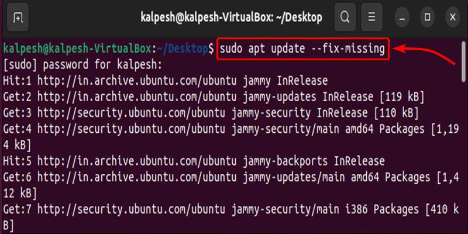Open the Get:7 jammy-security/main i386 URL
Screen dimensions: 468x234
tap(129, 208)
